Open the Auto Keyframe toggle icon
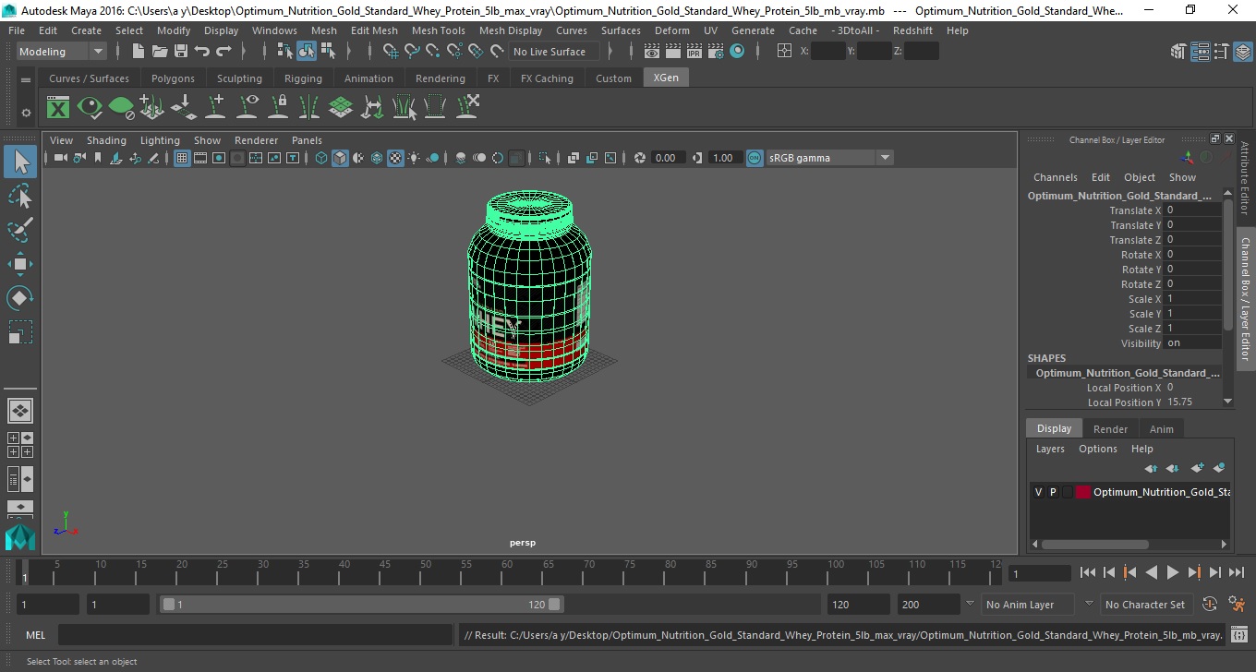The width and height of the screenshot is (1256, 672). 1209,605
